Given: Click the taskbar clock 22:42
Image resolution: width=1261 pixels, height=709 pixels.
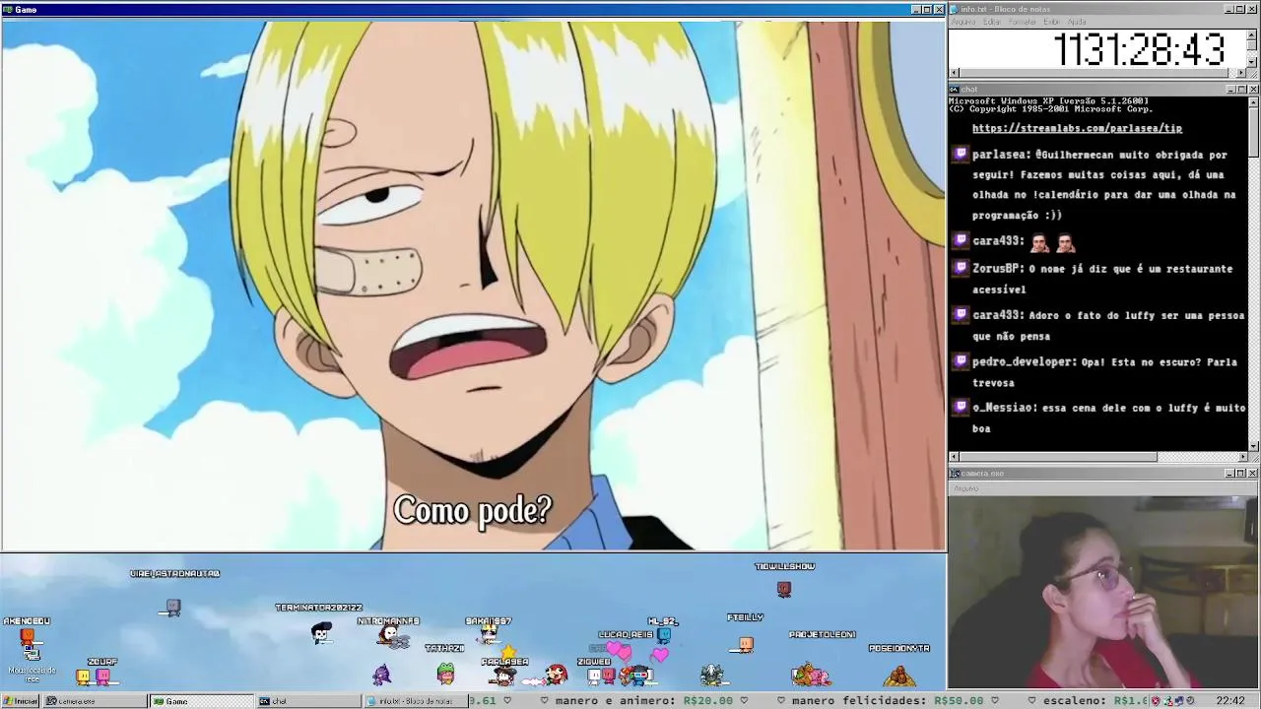Looking at the screenshot, I should coord(1230,701).
